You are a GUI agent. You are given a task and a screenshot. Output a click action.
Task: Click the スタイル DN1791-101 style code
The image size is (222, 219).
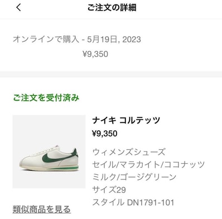pos(133,202)
